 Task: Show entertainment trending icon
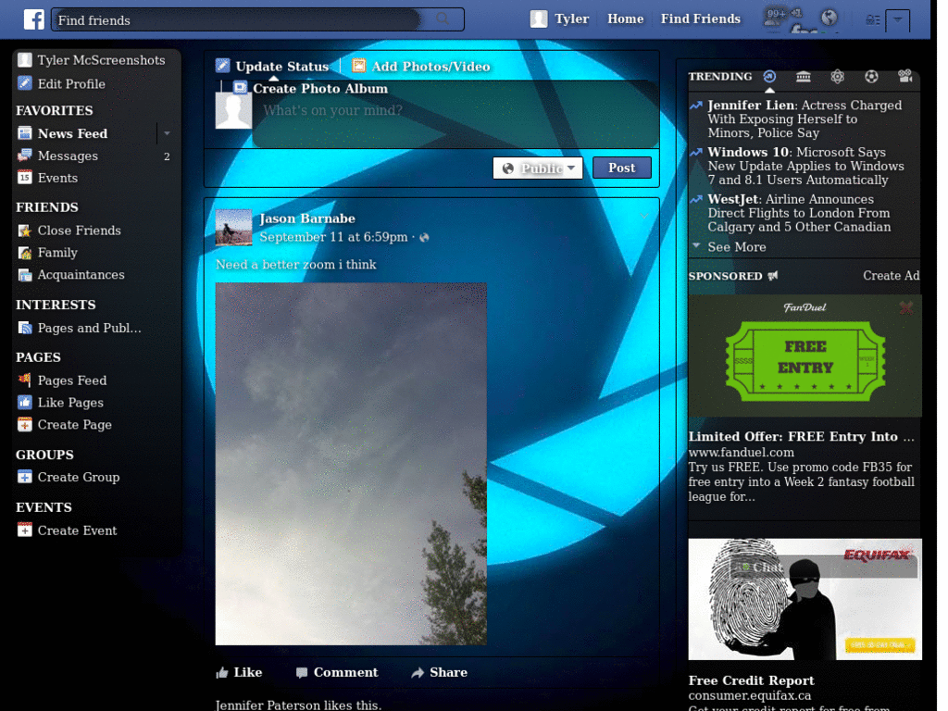click(x=904, y=76)
